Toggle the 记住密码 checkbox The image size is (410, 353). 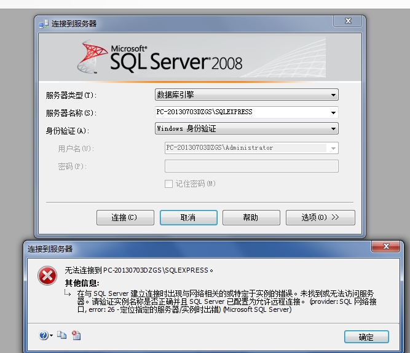coord(168,184)
